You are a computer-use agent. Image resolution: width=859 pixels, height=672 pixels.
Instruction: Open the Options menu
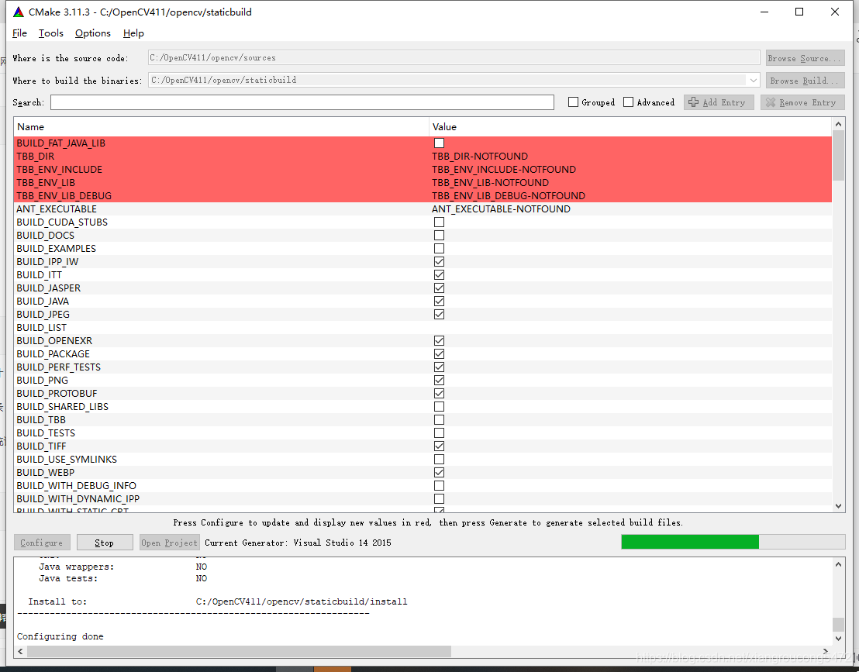pos(92,33)
